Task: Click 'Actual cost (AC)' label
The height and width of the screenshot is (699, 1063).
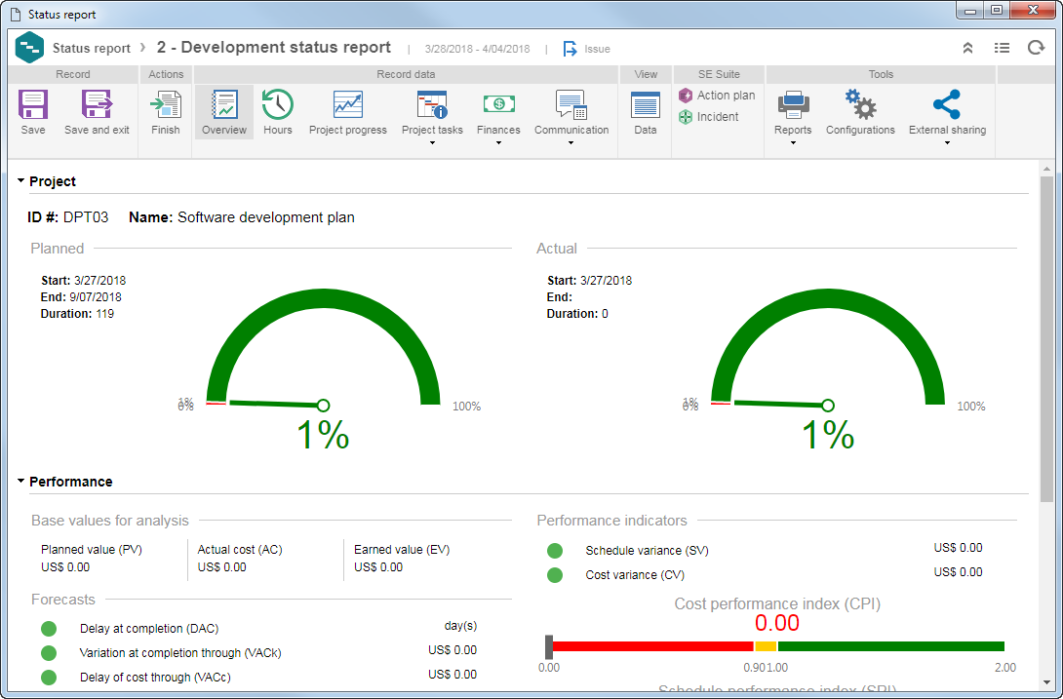Action: click(x=240, y=550)
